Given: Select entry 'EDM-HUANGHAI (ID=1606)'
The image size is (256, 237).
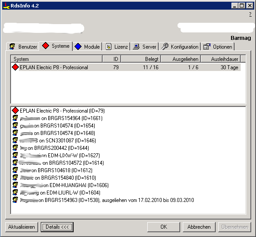Looking at the screenshot, I should [79, 185].
